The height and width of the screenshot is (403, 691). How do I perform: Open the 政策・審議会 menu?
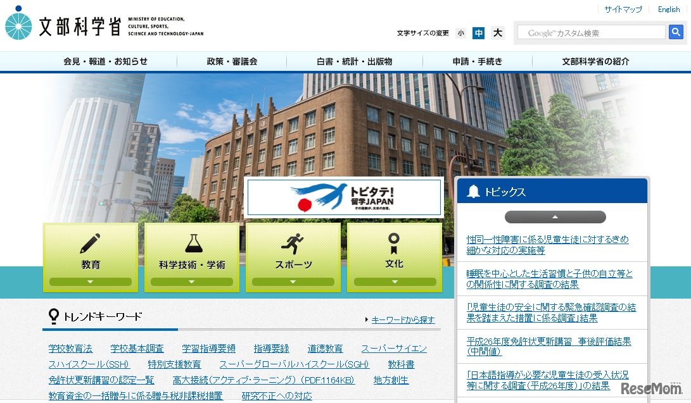[231, 61]
